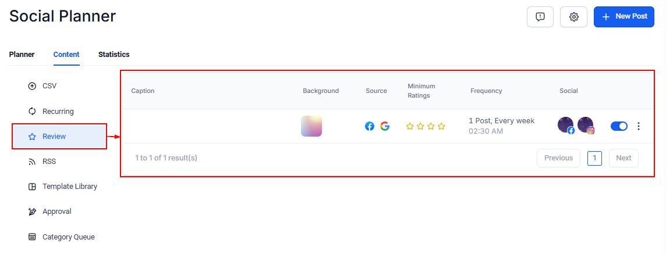Click the Google source icon
This screenshot has width=666, height=254.
tap(385, 126)
